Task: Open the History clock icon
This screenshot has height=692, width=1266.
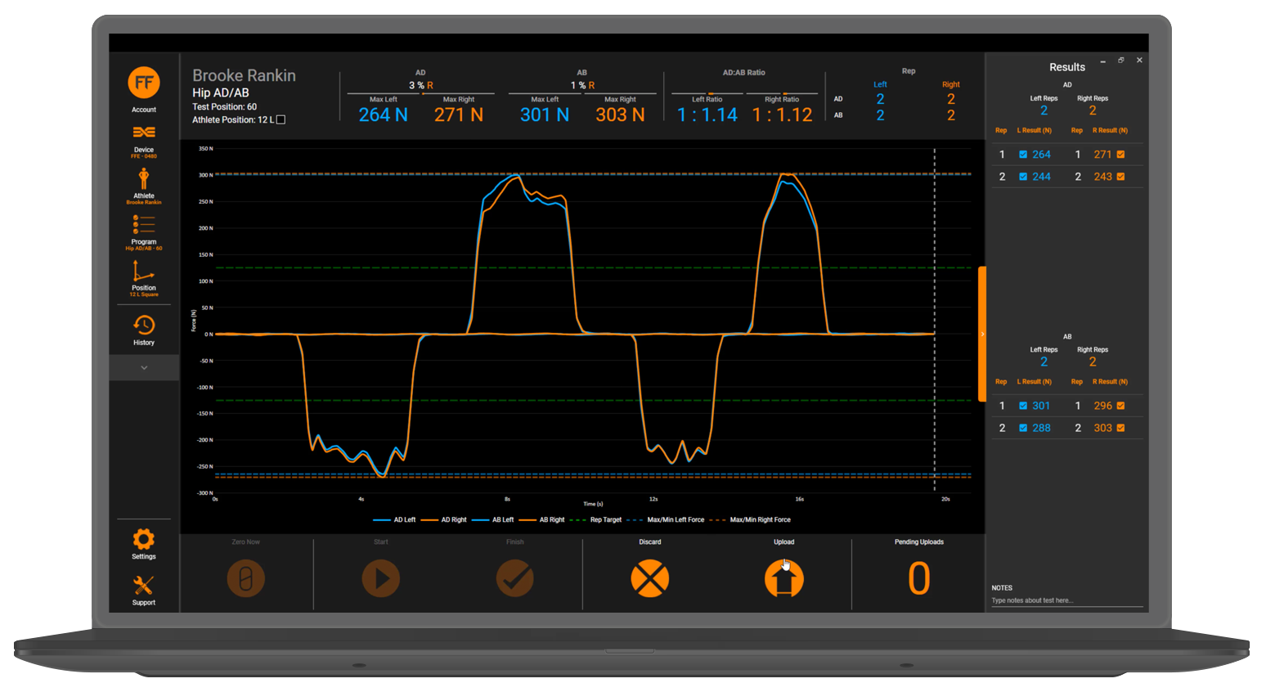Action: [x=144, y=325]
